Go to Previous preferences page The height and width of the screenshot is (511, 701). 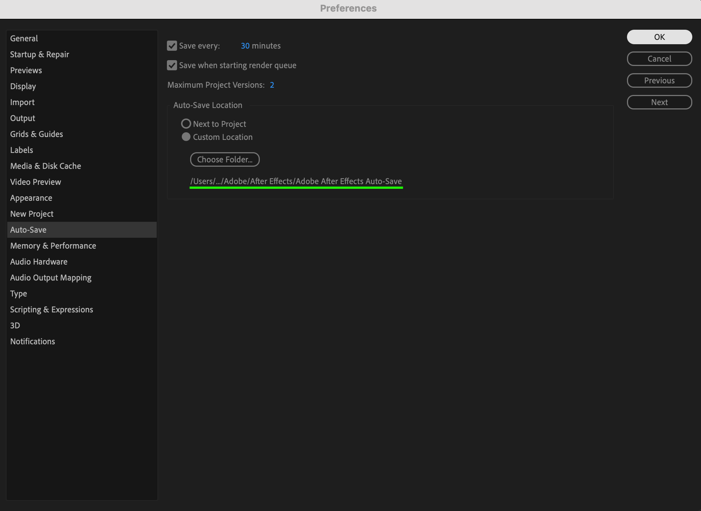coord(659,80)
